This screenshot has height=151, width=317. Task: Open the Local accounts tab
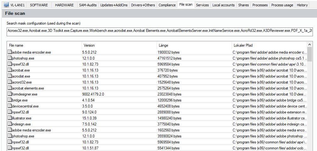point(223,5)
